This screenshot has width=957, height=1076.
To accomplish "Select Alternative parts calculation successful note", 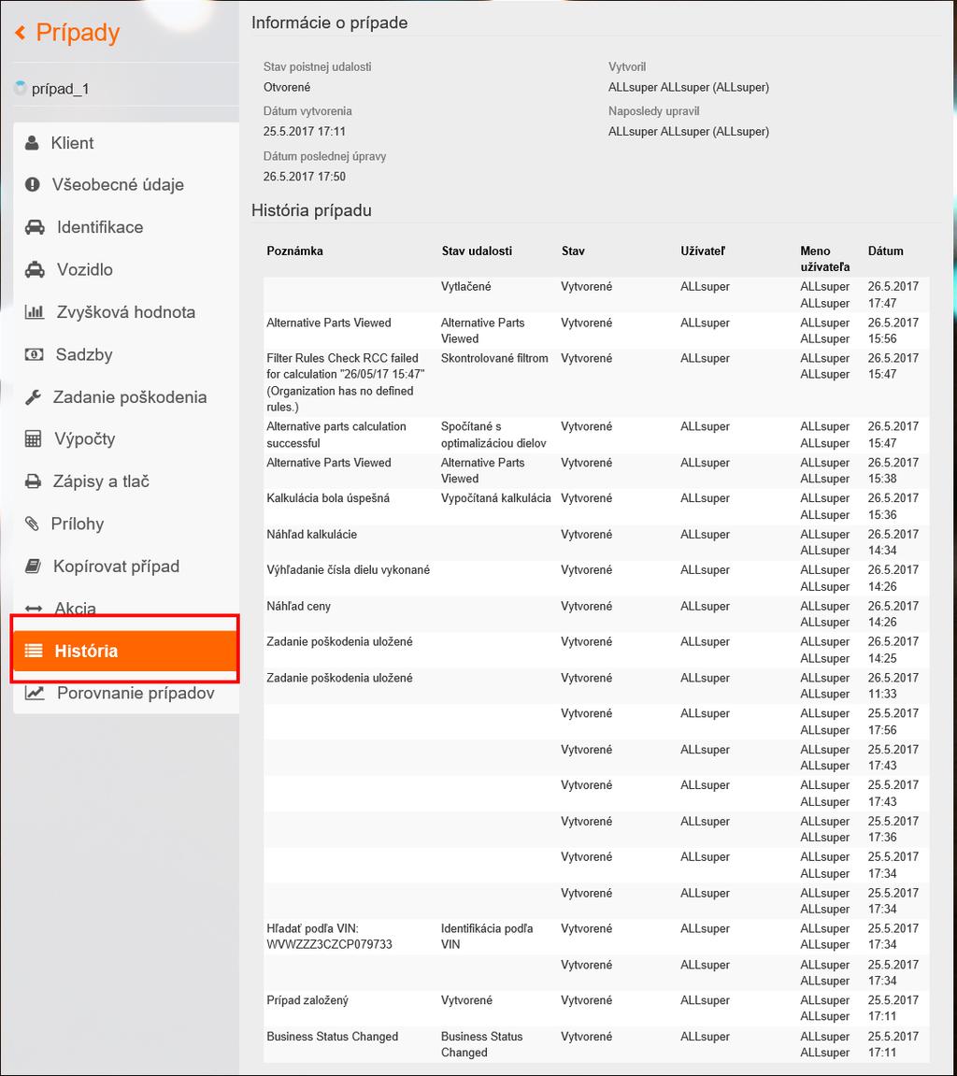I will pos(336,435).
